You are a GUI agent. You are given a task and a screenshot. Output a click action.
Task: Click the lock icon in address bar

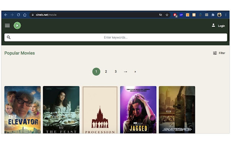[33, 15]
